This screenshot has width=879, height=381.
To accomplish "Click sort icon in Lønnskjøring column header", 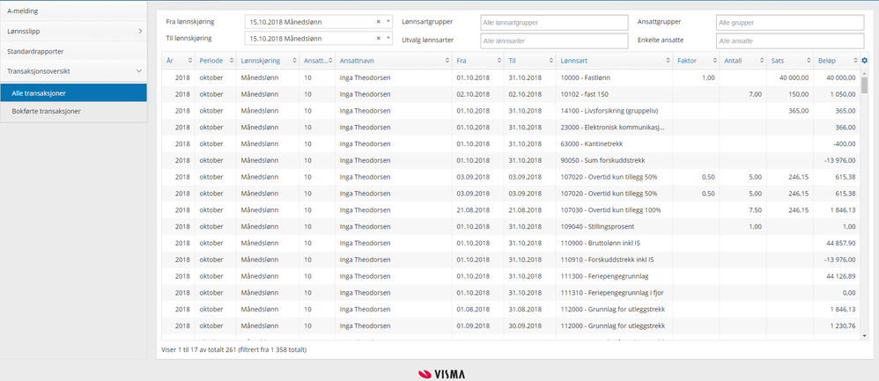I will (294, 60).
